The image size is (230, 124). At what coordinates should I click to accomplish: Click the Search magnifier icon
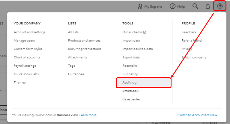[195, 6]
